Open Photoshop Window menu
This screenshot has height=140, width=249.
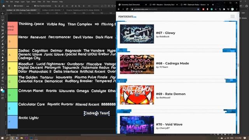pos(55,2)
